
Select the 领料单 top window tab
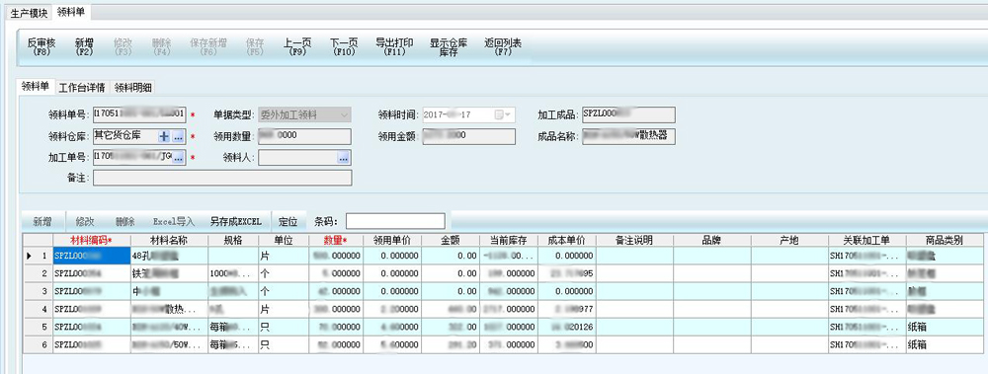pyautogui.click(x=70, y=11)
